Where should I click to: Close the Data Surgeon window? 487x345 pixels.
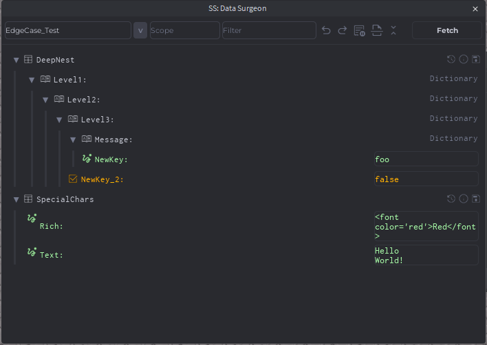pos(475,9)
